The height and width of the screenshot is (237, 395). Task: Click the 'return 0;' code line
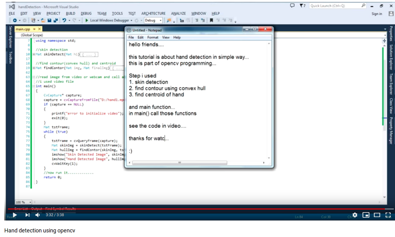point(53,177)
